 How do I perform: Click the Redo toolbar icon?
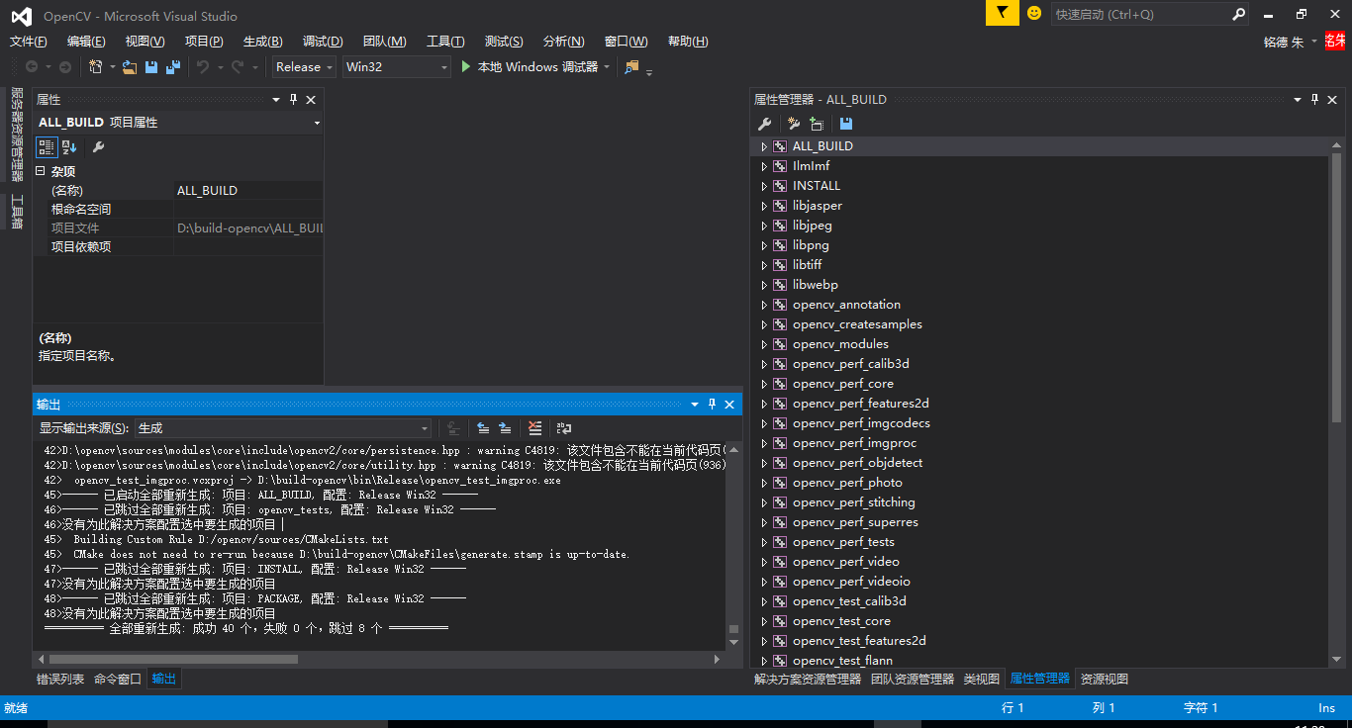(x=238, y=67)
